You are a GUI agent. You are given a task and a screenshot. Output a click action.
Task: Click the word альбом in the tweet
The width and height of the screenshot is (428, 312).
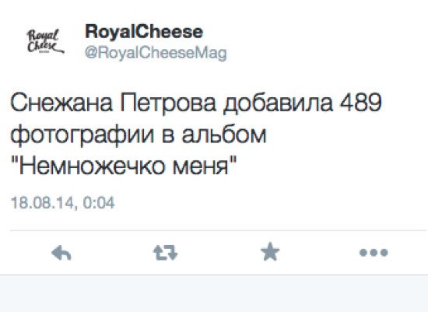pyautogui.click(x=224, y=135)
